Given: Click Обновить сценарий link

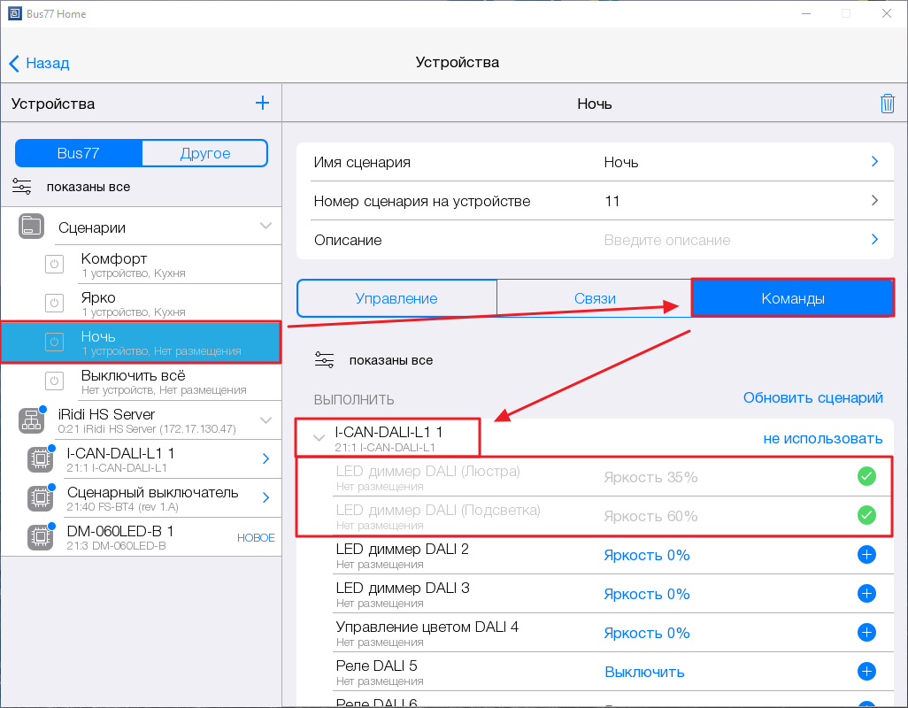Looking at the screenshot, I should (x=812, y=398).
